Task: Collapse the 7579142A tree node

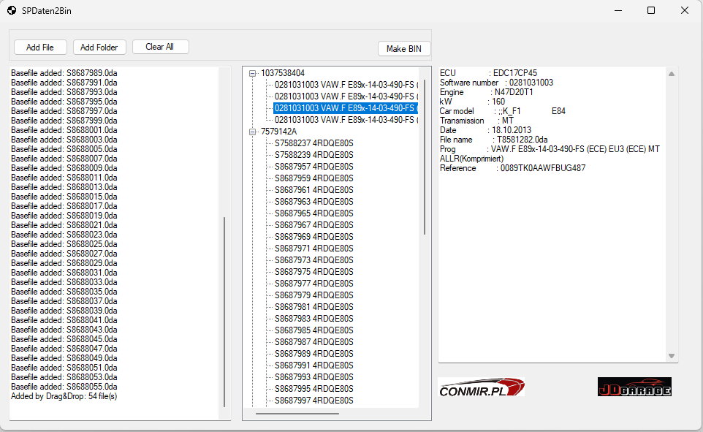Action: [x=253, y=132]
